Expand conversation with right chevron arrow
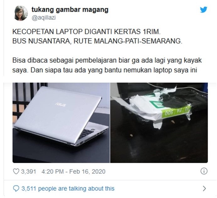The height and width of the screenshot is (198, 217). click(204, 189)
